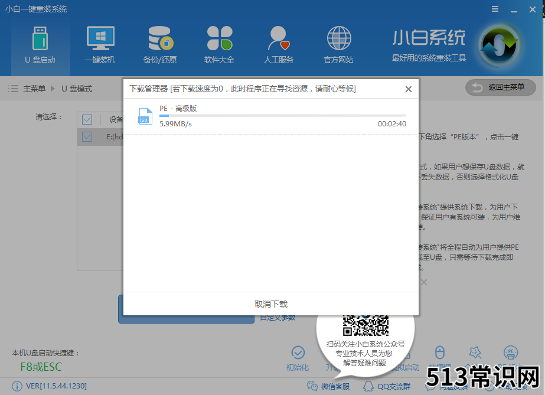Click VER[11.5.44.1230] version text
This screenshot has width=545, height=395.
pyautogui.click(x=56, y=386)
